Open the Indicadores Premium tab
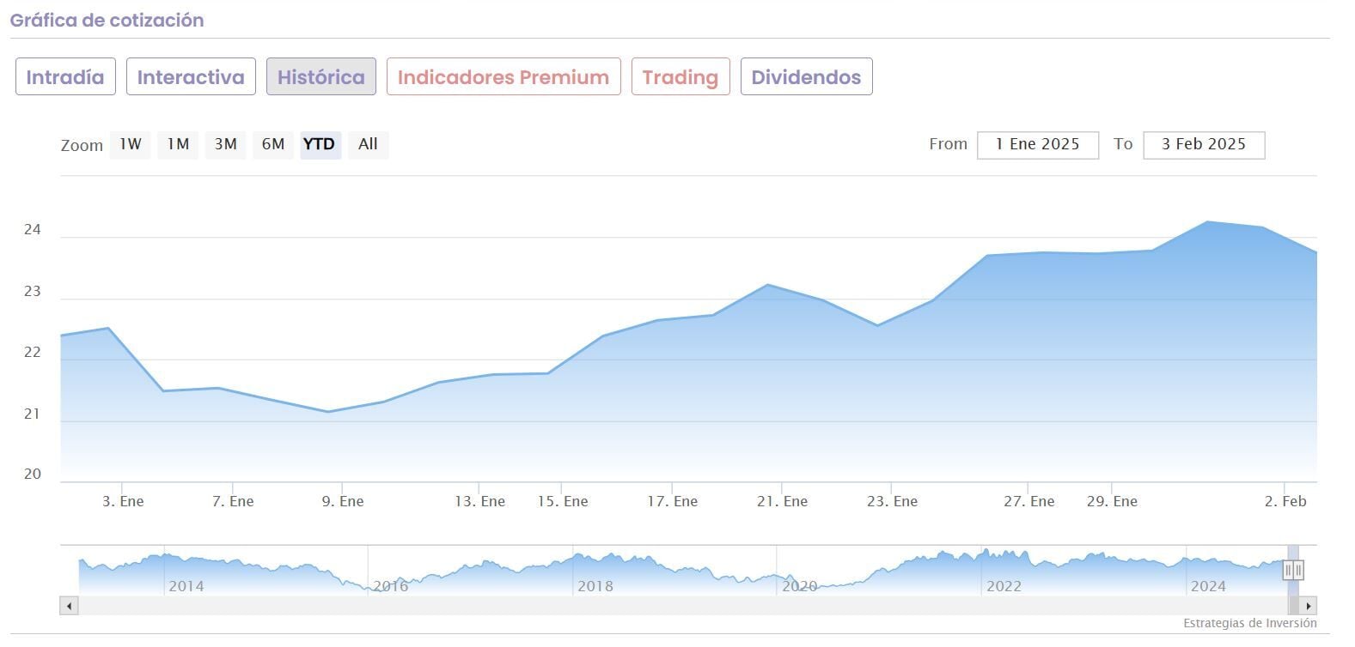Screen dimensions: 1355x647 504,77
